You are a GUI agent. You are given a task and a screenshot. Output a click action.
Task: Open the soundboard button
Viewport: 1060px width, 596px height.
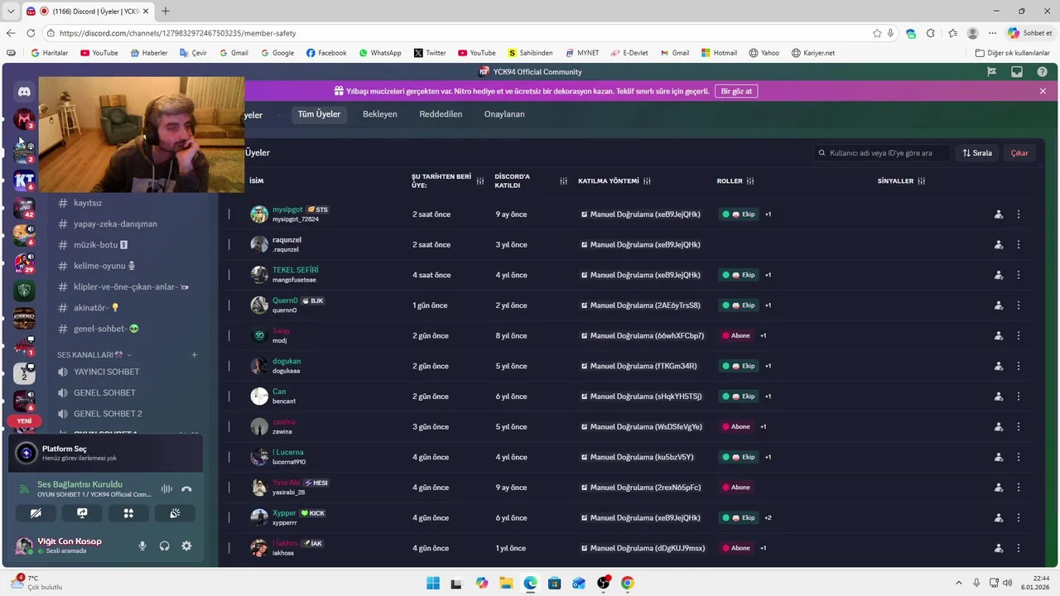point(175,513)
